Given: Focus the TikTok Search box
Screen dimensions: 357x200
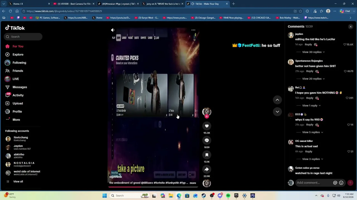Looking at the screenshot, I should coord(23,37).
